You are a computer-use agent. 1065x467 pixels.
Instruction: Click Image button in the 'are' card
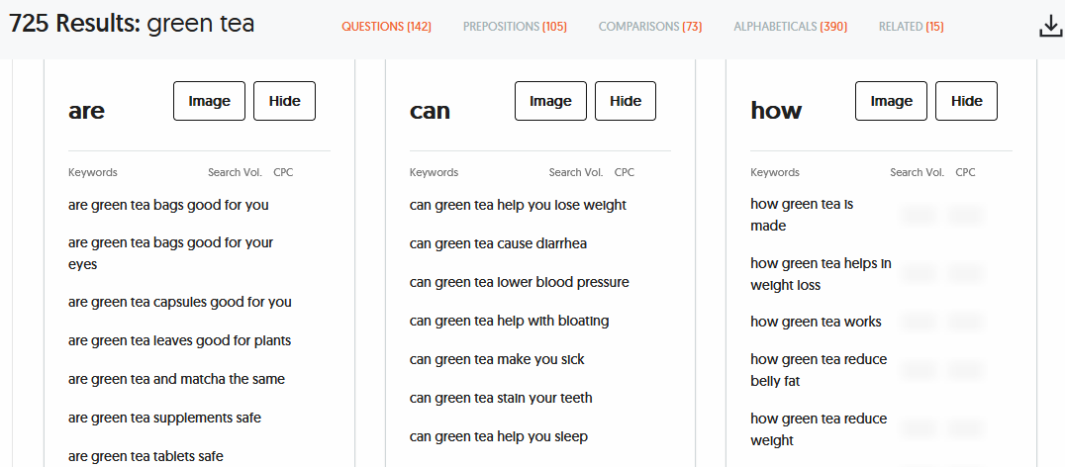[209, 101]
